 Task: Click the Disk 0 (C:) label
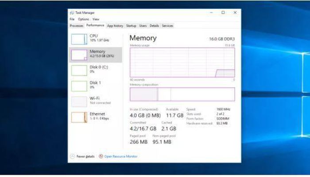pyautogui.click(x=99, y=67)
